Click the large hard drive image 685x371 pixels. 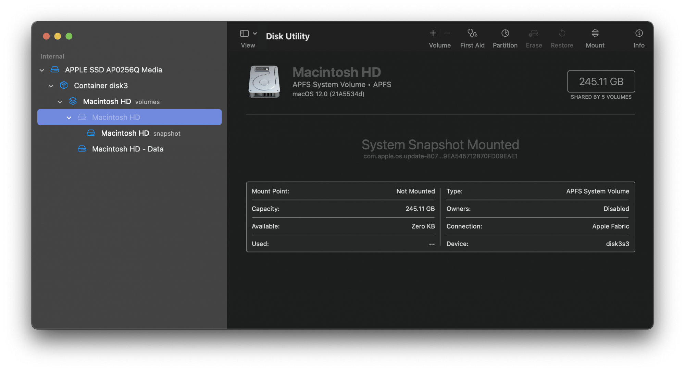264,82
